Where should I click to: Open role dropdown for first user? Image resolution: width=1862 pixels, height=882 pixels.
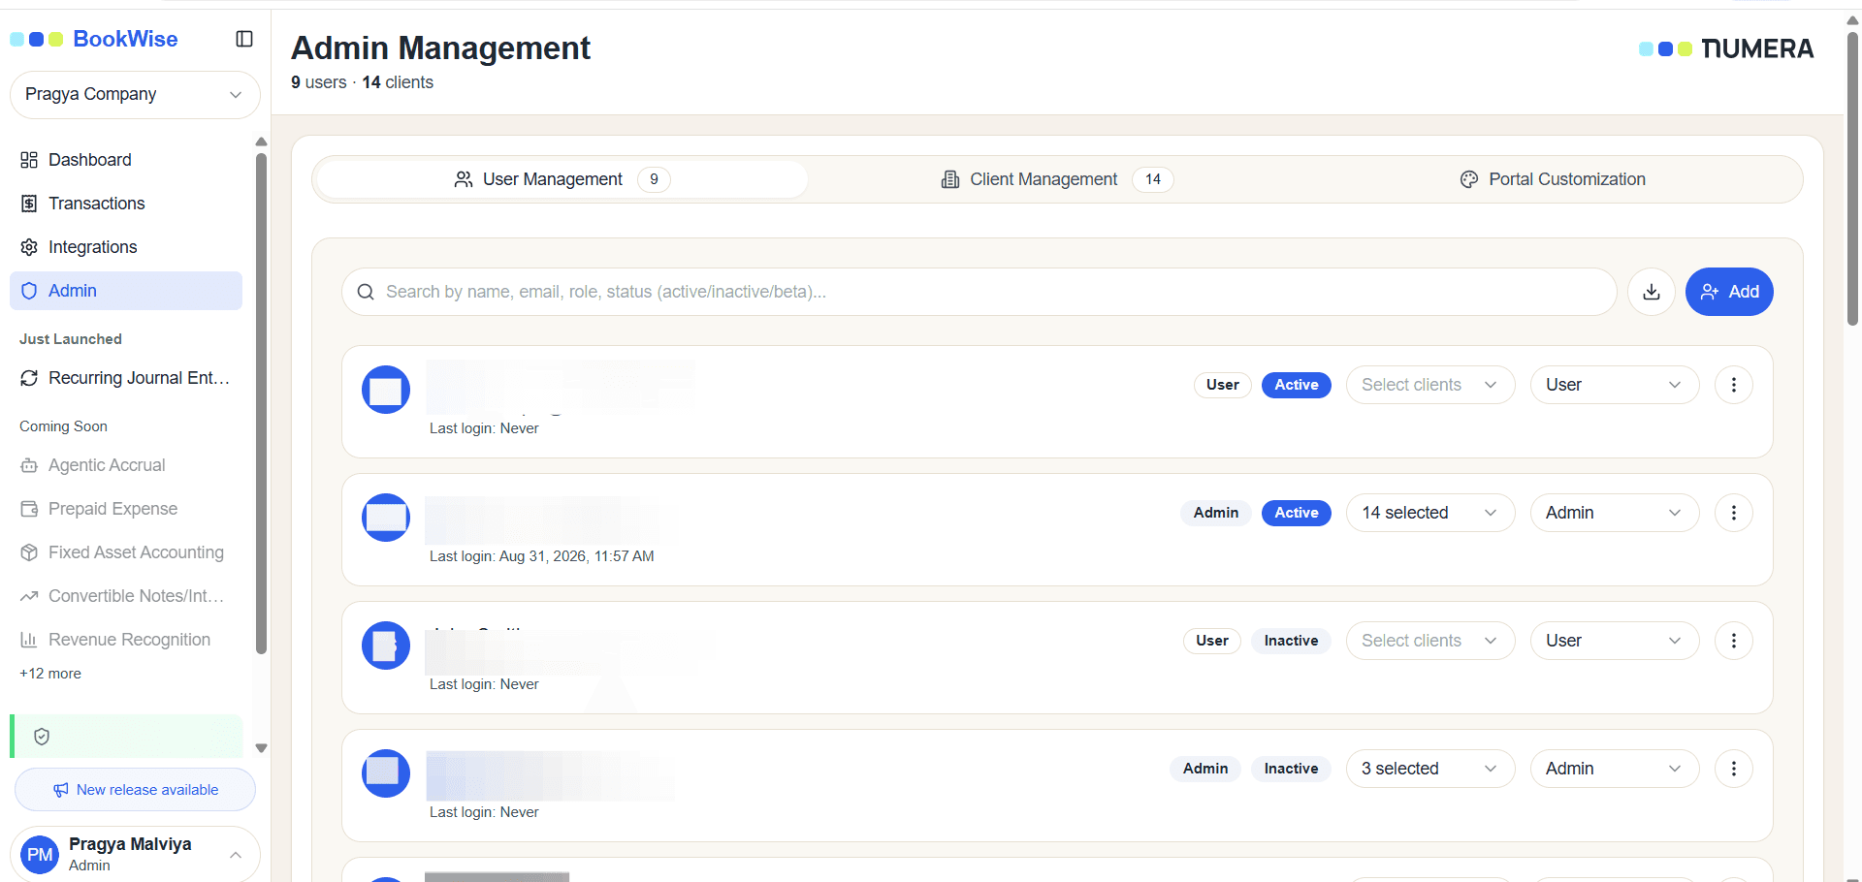click(1614, 385)
